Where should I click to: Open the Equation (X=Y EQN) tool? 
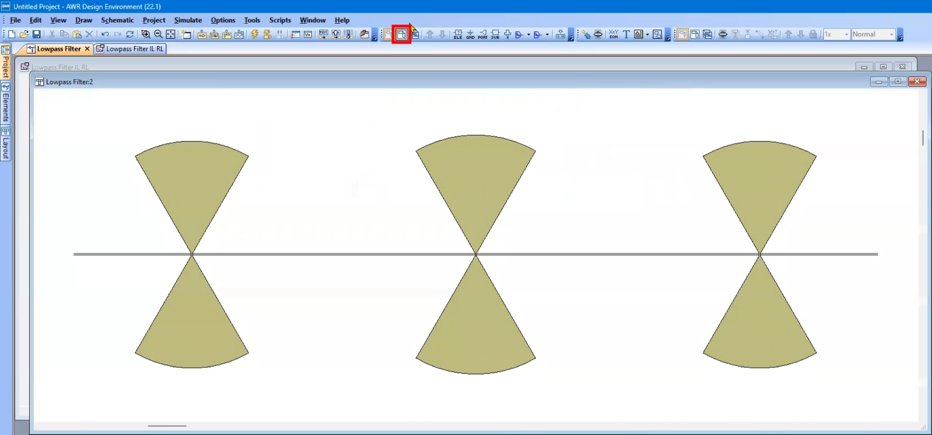tap(613, 35)
